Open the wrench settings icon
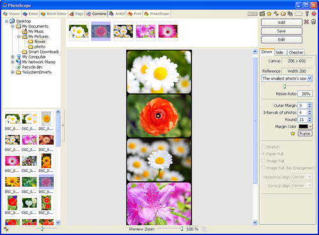This screenshot has width=319, height=235. [307, 14]
